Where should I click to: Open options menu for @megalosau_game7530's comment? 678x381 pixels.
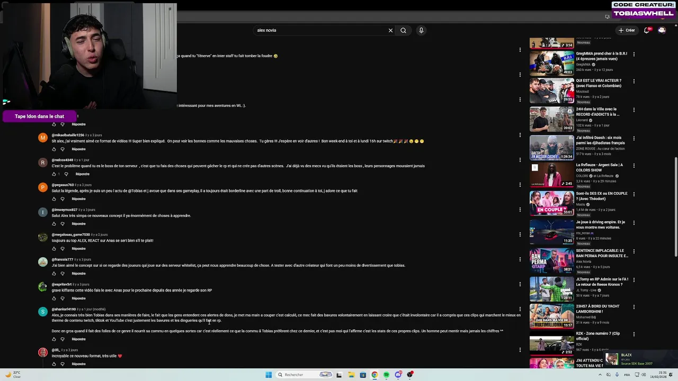pyautogui.click(x=520, y=234)
